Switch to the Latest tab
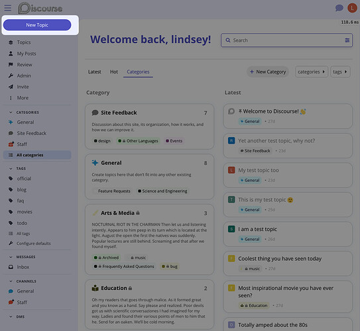The image size is (360, 331). click(94, 71)
